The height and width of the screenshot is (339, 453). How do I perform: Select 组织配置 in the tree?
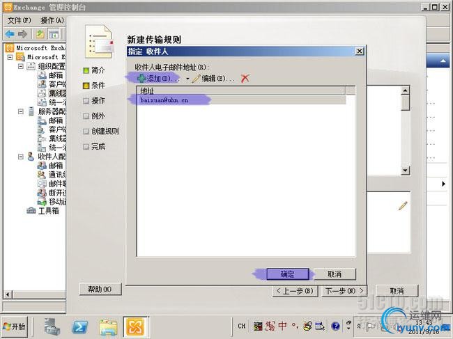[x=47, y=66]
